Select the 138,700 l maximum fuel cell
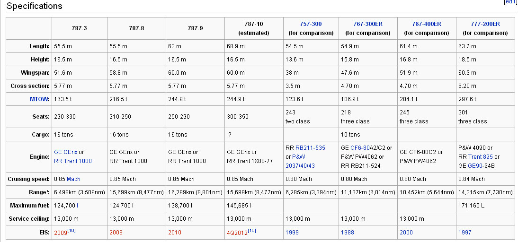This screenshot has height=242, width=518. tap(195, 206)
